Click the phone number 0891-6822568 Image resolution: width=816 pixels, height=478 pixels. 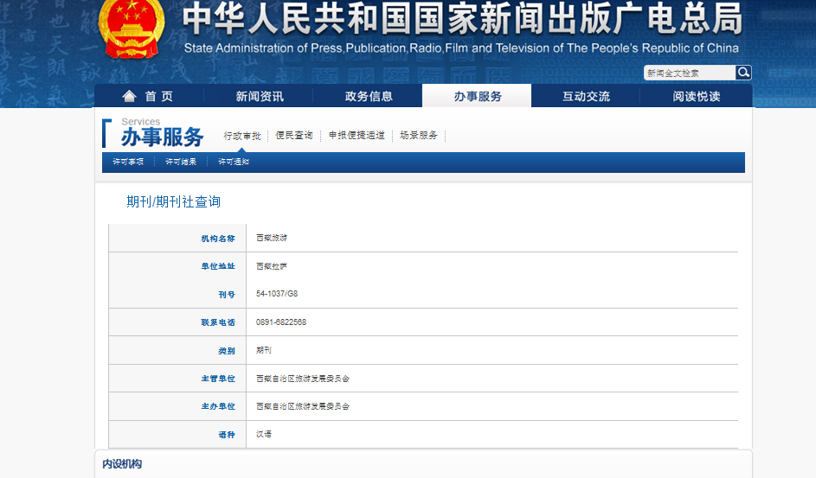click(281, 322)
